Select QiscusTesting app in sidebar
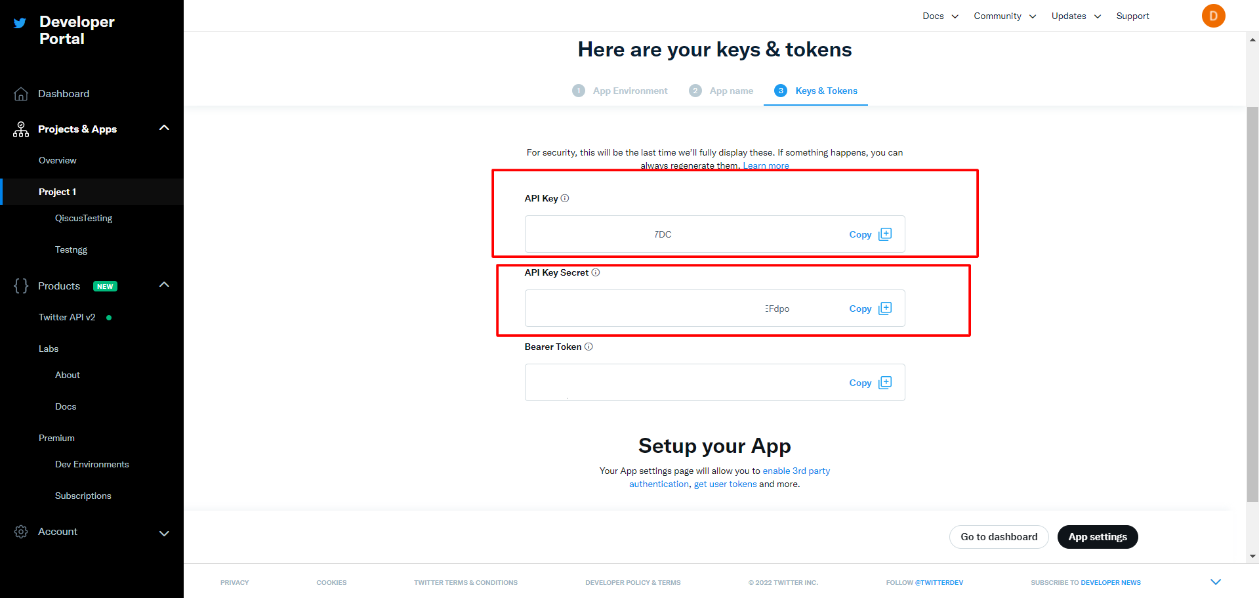1259x598 pixels. 83,218
